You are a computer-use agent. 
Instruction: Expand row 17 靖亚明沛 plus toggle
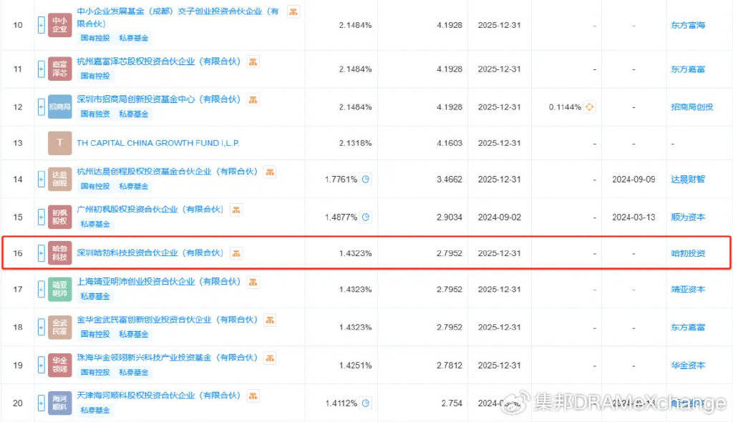click(41, 289)
